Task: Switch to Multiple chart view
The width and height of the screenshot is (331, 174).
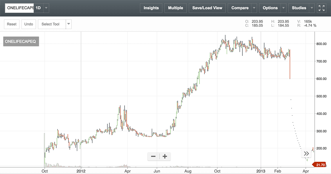Action: (x=175, y=8)
